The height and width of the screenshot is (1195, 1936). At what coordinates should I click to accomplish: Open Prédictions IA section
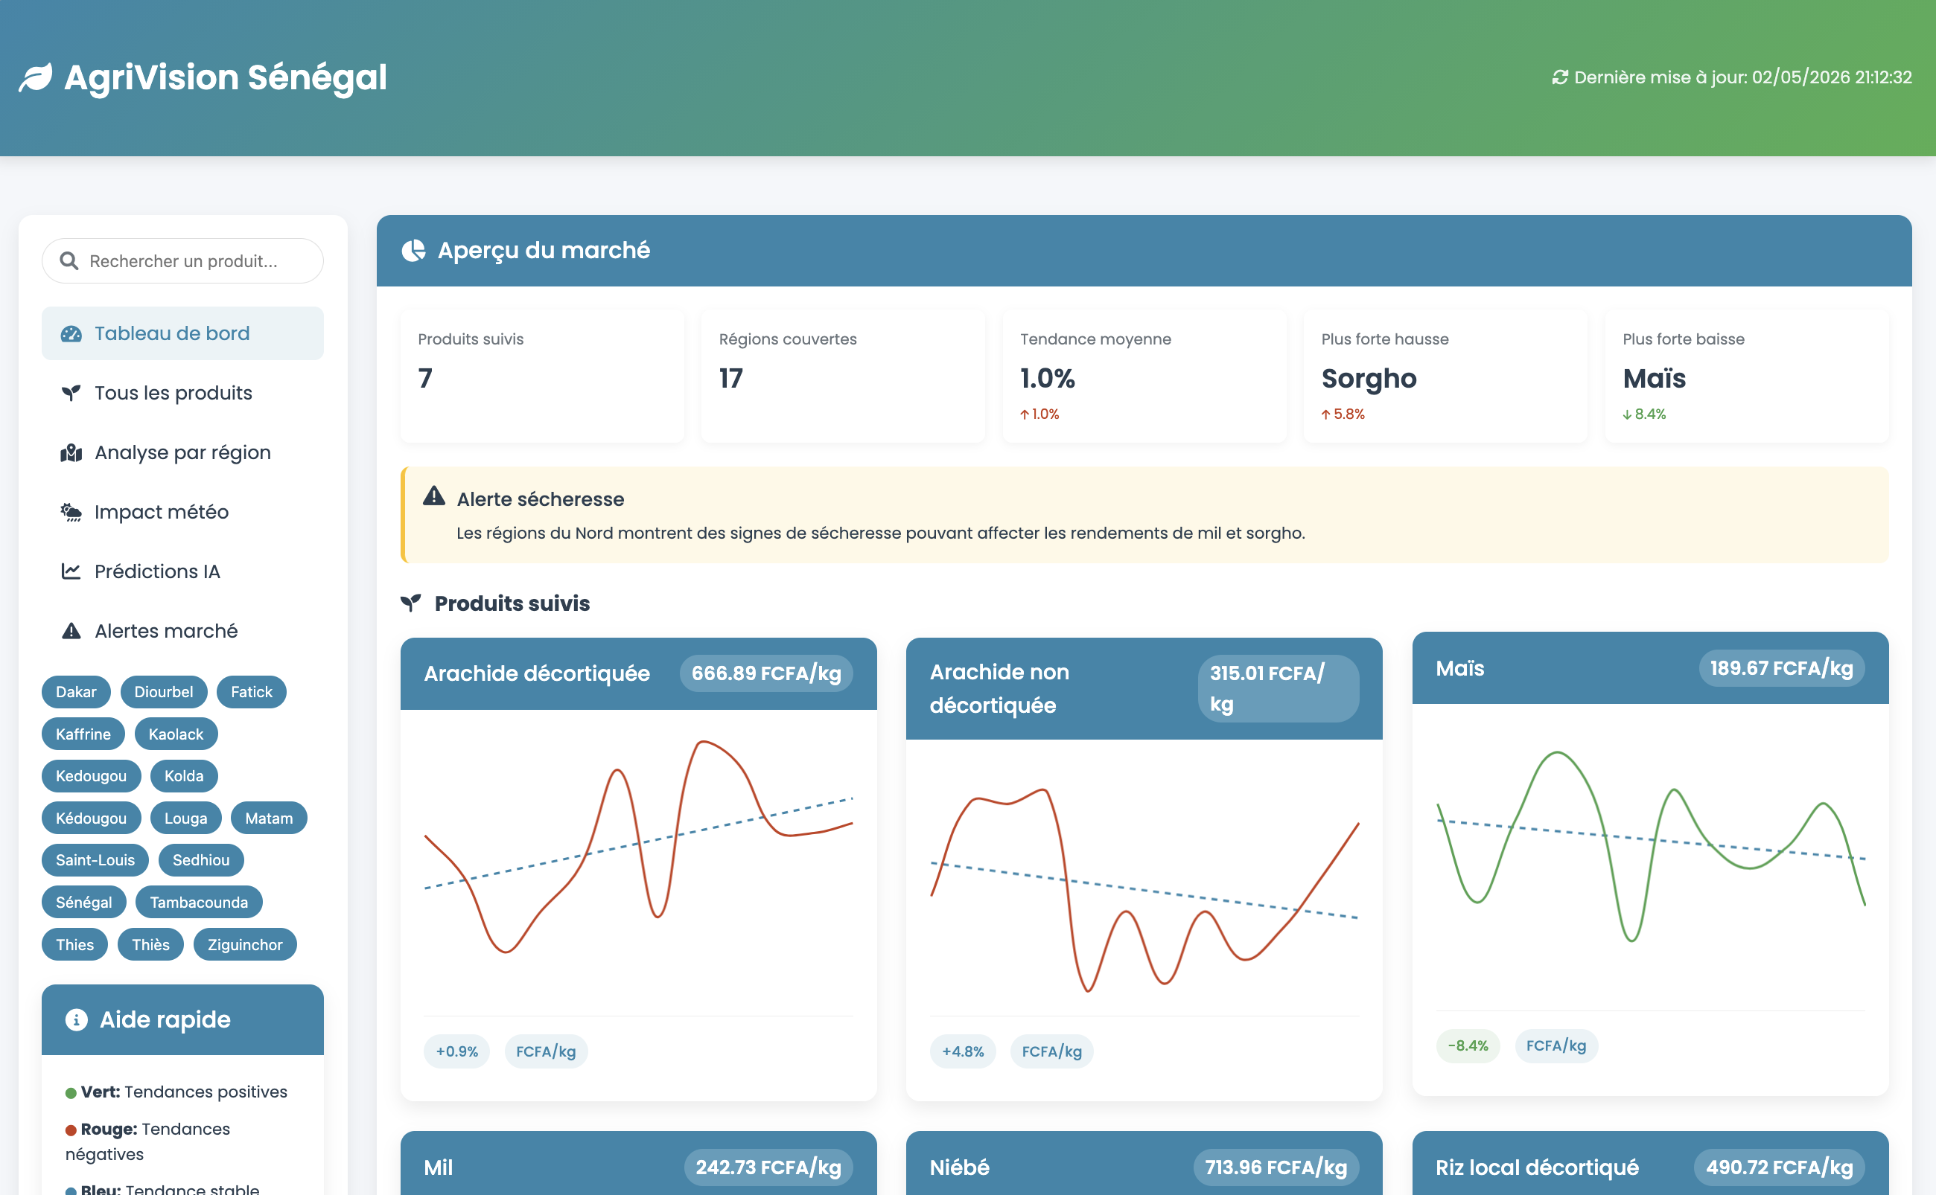[182, 571]
